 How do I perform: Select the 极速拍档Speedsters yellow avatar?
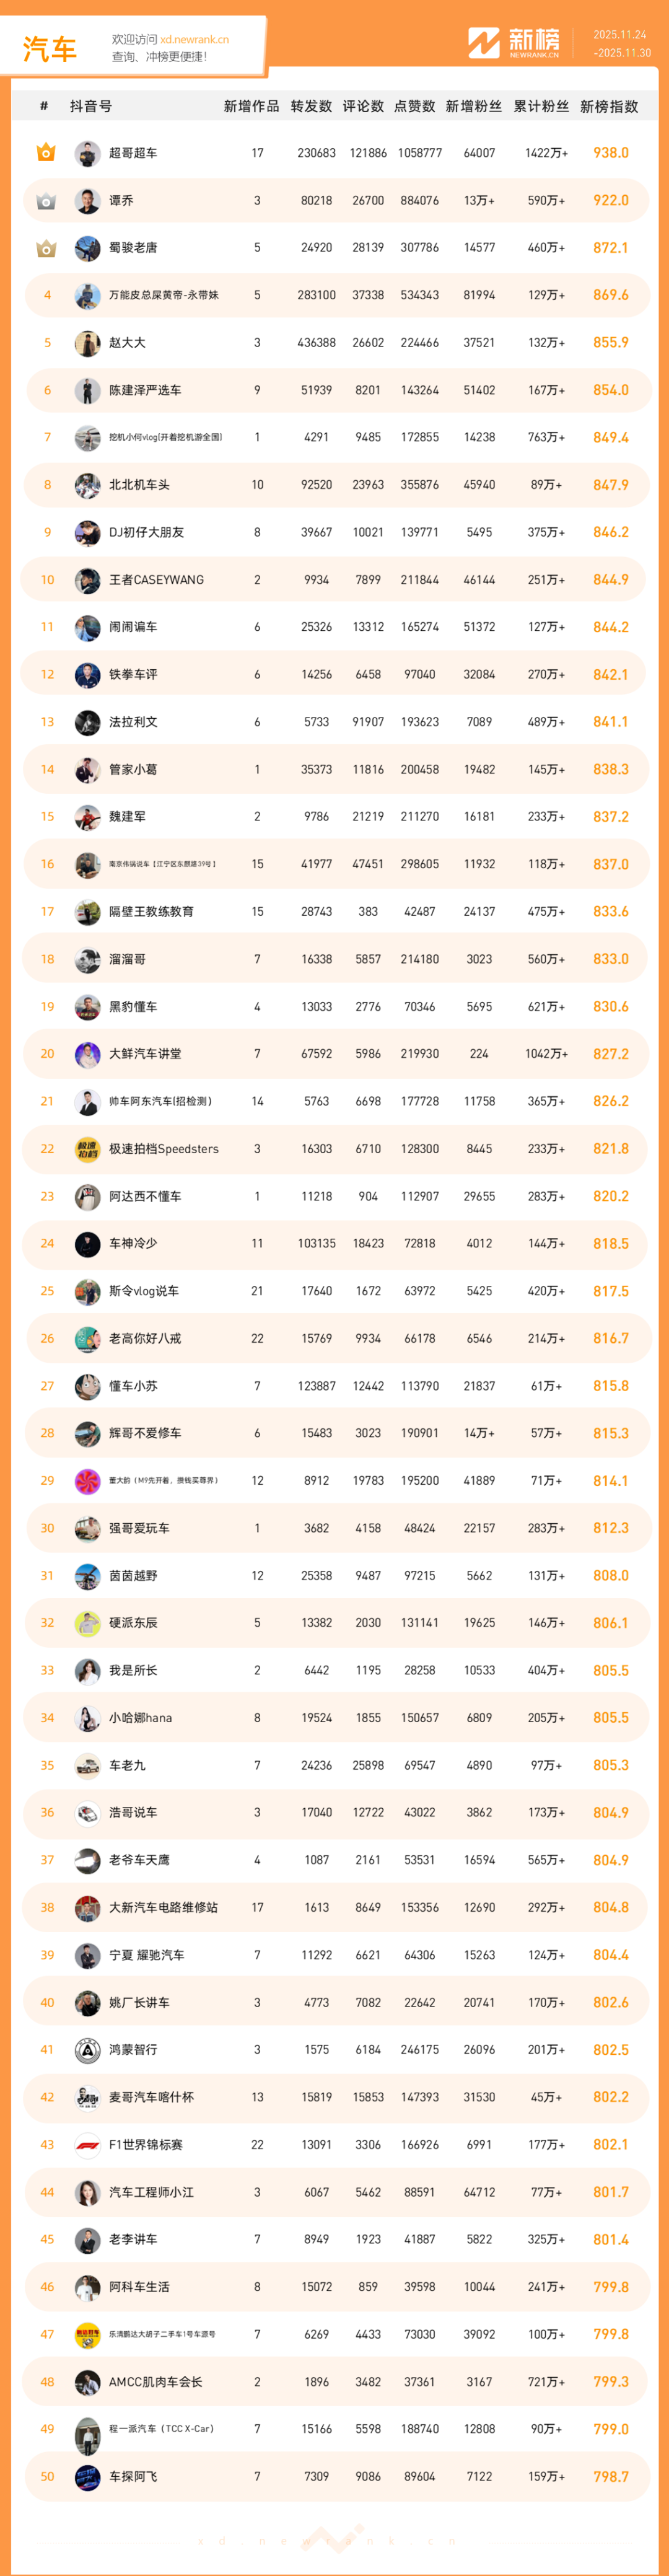(x=88, y=1149)
